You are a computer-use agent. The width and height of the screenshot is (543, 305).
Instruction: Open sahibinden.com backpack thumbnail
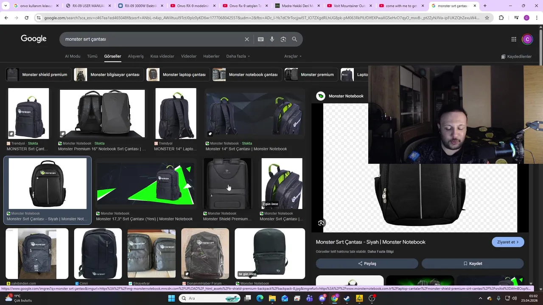click(x=37, y=254)
